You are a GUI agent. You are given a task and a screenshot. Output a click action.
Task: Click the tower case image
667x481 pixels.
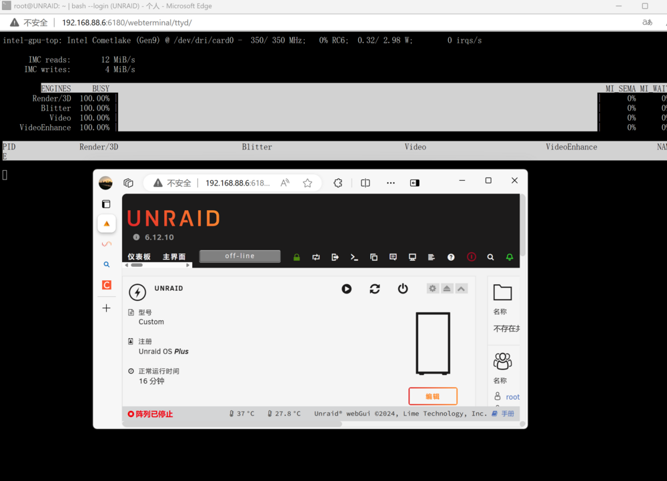coord(433,344)
